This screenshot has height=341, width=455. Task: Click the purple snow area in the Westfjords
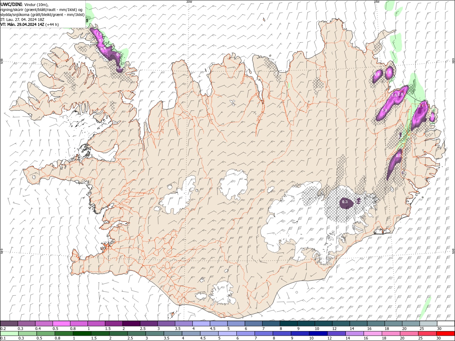pyautogui.click(x=107, y=50)
